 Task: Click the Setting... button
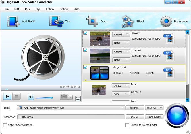(135, 108)
